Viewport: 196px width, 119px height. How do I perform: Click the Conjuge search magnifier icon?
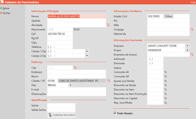point(192,29)
